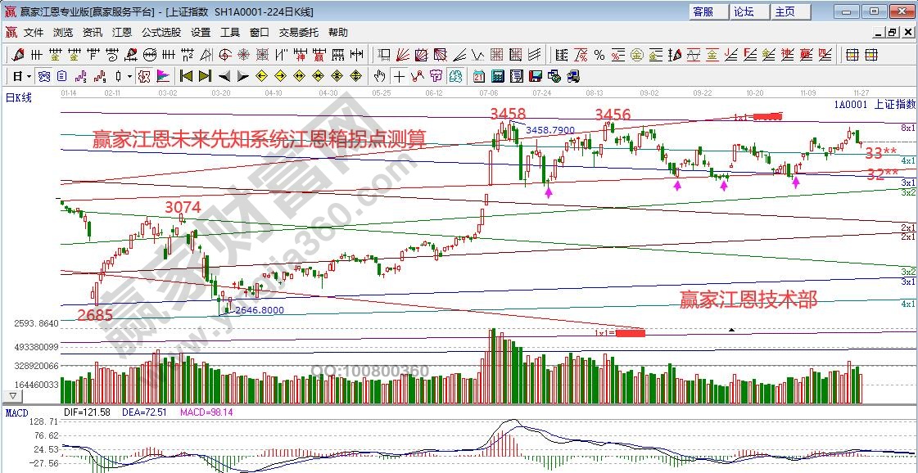918x473 pixels.
Task: Expand the 日 period dropdown arrow
Action: (29, 76)
